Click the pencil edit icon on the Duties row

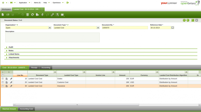(11, 79)
